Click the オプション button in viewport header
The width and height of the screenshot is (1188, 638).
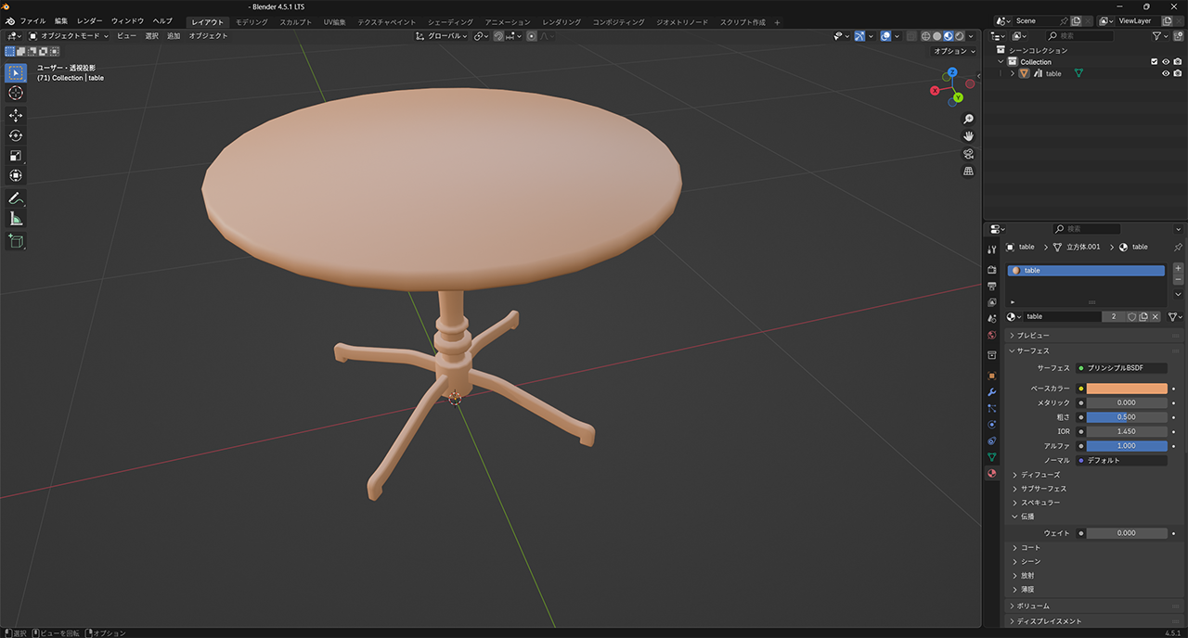tap(953, 51)
